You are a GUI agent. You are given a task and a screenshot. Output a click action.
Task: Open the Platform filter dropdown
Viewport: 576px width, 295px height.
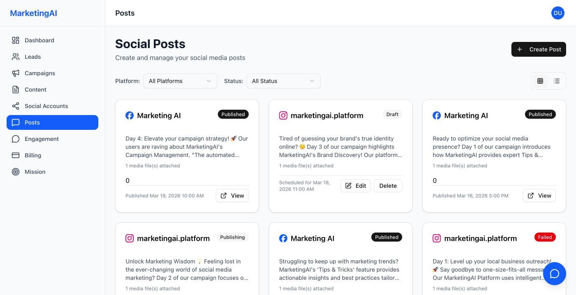(180, 81)
